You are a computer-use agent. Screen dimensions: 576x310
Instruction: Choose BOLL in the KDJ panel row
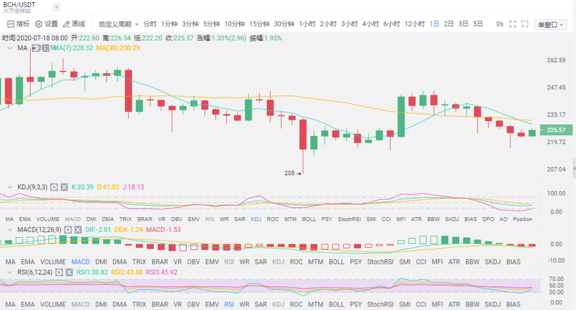[x=309, y=220]
